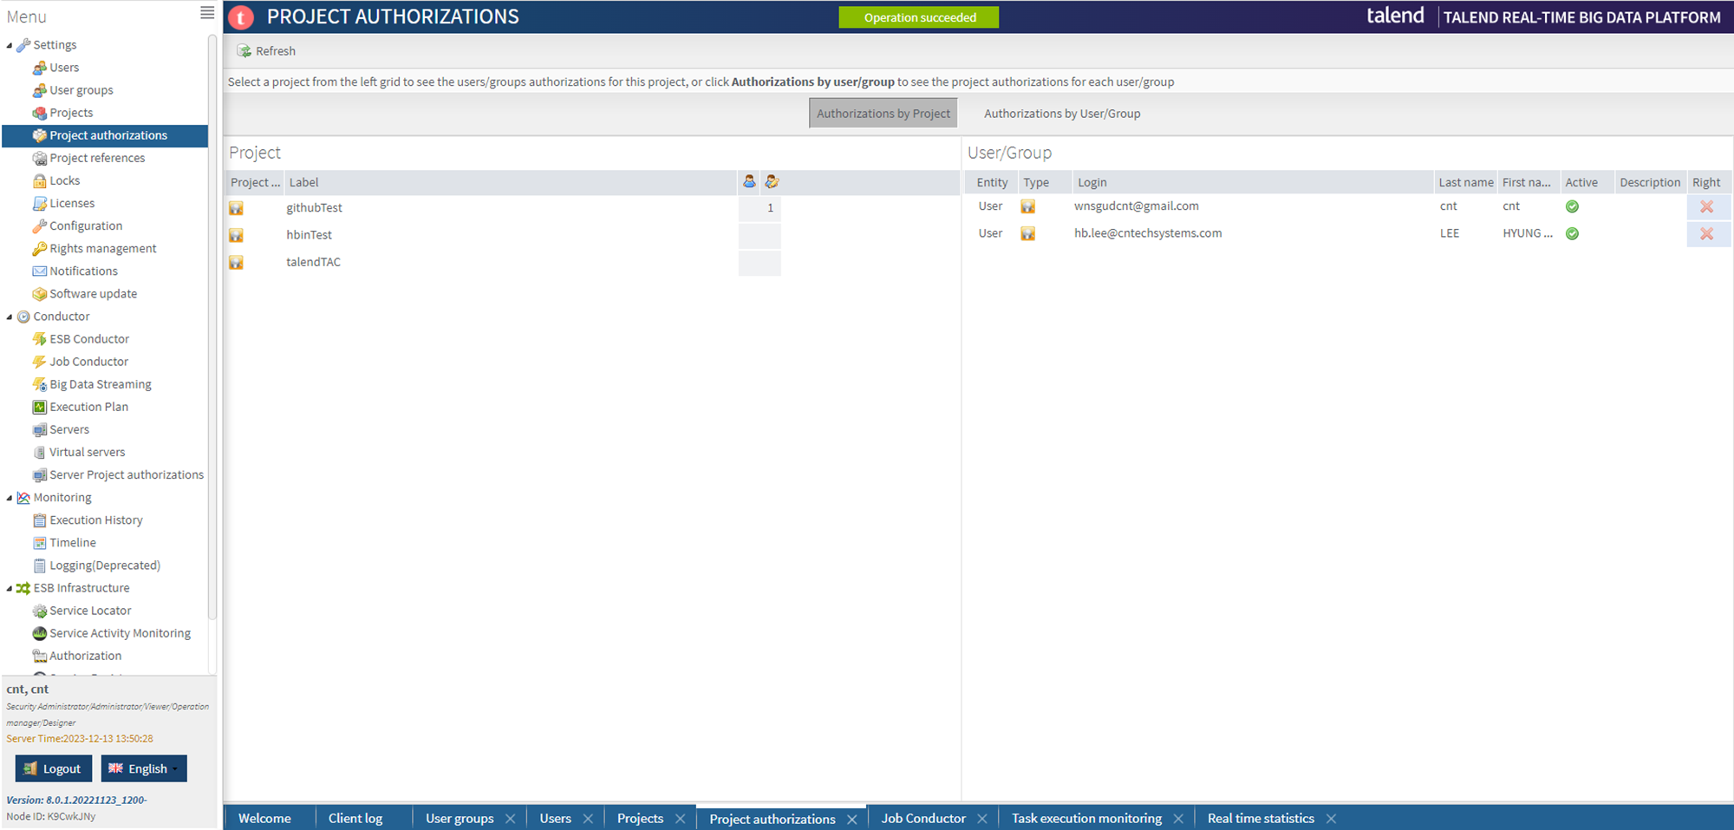Select the talendTAC project row
This screenshot has width=1734, height=830.
[x=592, y=262]
